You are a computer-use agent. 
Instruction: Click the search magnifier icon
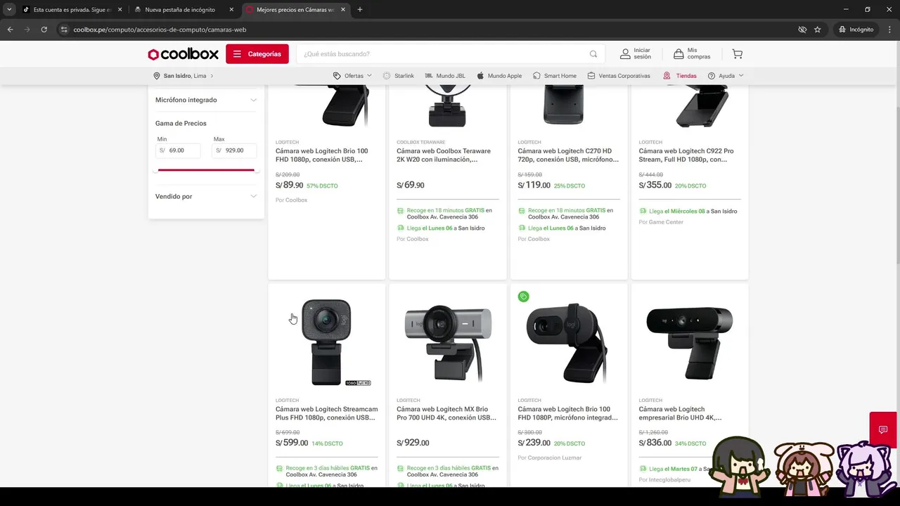click(593, 54)
